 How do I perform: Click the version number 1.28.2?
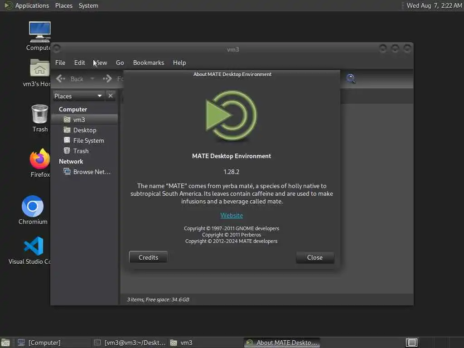point(232,172)
